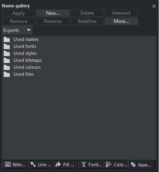Expand the Used colours folder
Viewport: 159px width, 172px height.
7,67
